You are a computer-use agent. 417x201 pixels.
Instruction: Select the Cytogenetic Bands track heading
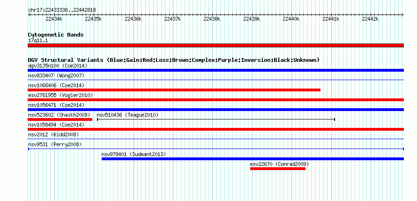(x=56, y=35)
